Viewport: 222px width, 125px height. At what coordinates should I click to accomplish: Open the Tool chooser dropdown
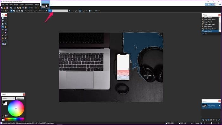click(x=6, y=11)
